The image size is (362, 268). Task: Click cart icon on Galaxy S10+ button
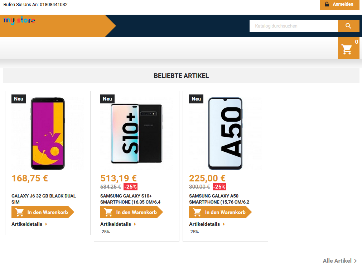(x=108, y=212)
